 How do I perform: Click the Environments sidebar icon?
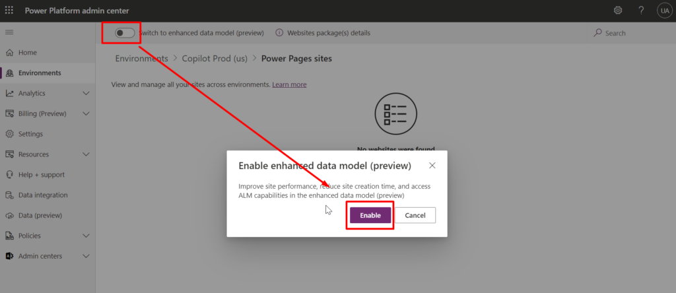9,73
